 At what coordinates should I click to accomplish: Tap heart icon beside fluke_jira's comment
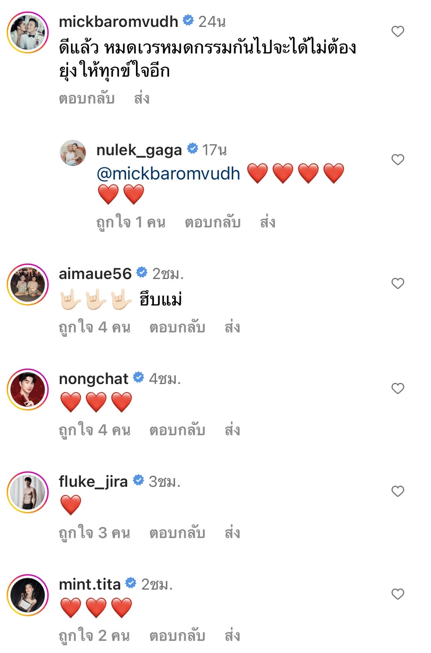(397, 491)
